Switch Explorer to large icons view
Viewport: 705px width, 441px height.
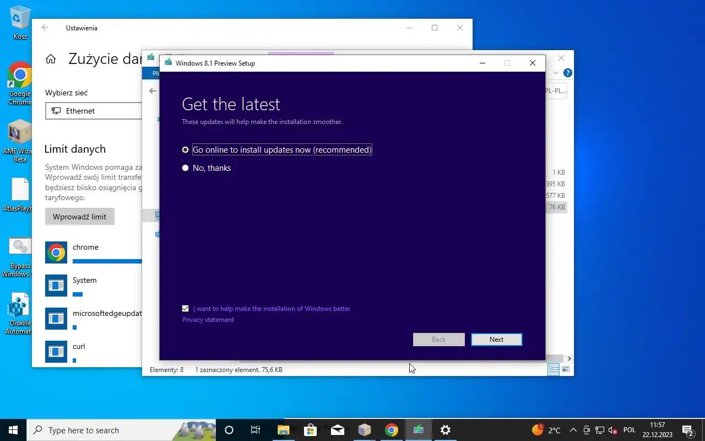(566, 370)
